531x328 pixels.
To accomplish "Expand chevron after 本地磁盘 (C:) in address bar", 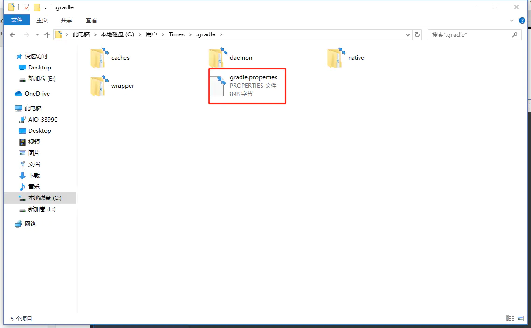I will click(140, 34).
